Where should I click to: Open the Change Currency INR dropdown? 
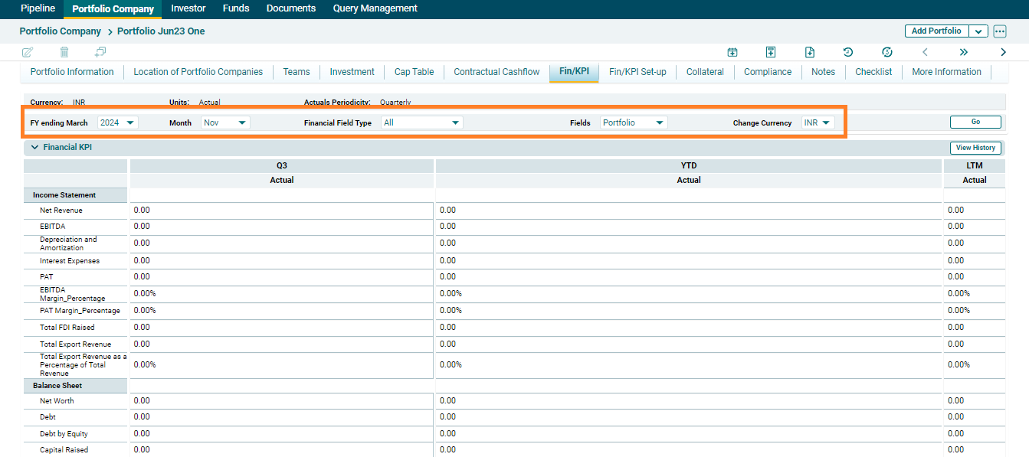(818, 122)
